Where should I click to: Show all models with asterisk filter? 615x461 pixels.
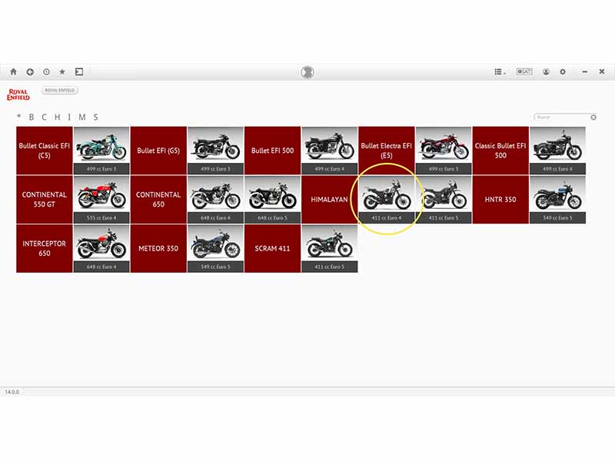[x=18, y=117]
